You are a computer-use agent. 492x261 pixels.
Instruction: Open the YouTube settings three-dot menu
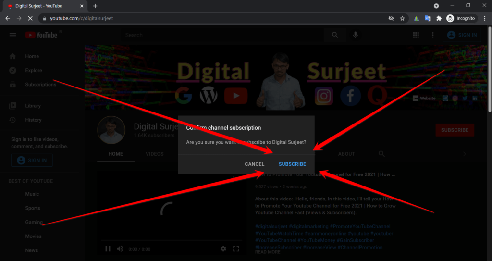(433, 35)
